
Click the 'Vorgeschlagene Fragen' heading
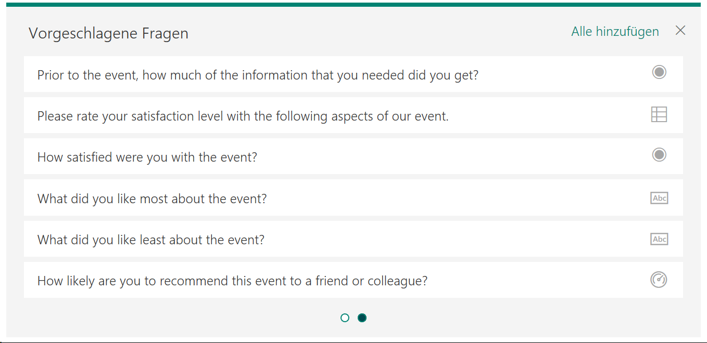point(108,33)
